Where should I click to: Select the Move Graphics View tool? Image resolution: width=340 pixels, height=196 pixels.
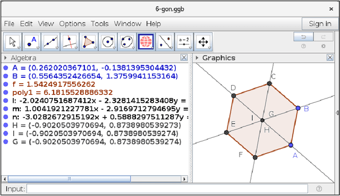(203, 42)
